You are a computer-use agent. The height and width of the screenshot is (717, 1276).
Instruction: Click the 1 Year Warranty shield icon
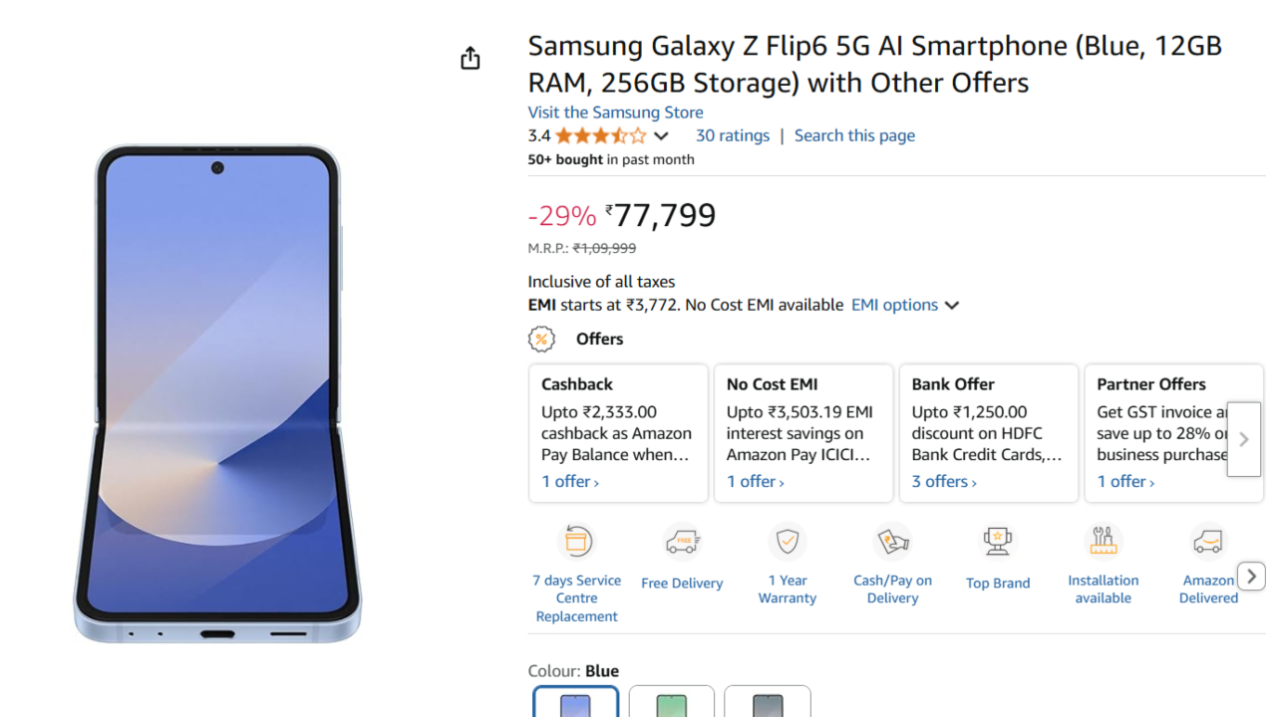point(788,541)
